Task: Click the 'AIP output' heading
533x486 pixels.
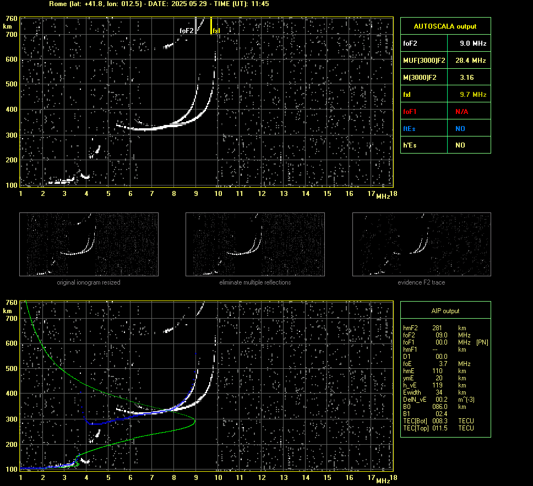Action: point(445,311)
